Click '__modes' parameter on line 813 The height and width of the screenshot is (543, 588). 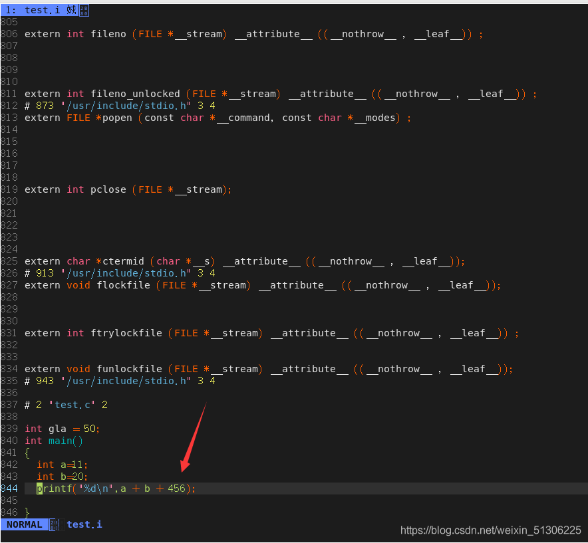click(x=374, y=118)
